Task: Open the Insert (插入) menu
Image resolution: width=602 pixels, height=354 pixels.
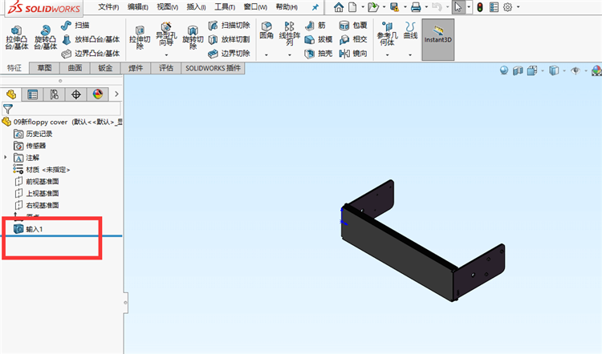Action: pos(196,7)
